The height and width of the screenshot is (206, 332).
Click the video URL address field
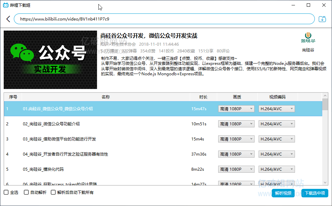click(x=164, y=19)
